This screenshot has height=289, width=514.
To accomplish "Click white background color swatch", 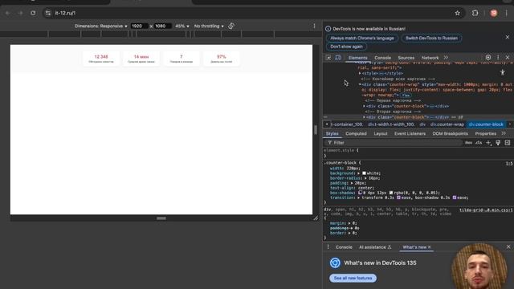I will [364, 173].
